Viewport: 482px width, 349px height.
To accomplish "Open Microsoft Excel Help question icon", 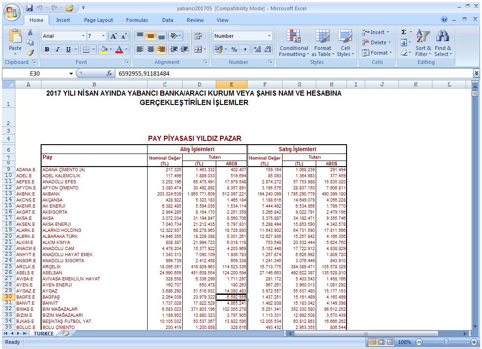I will (x=444, y=19).
